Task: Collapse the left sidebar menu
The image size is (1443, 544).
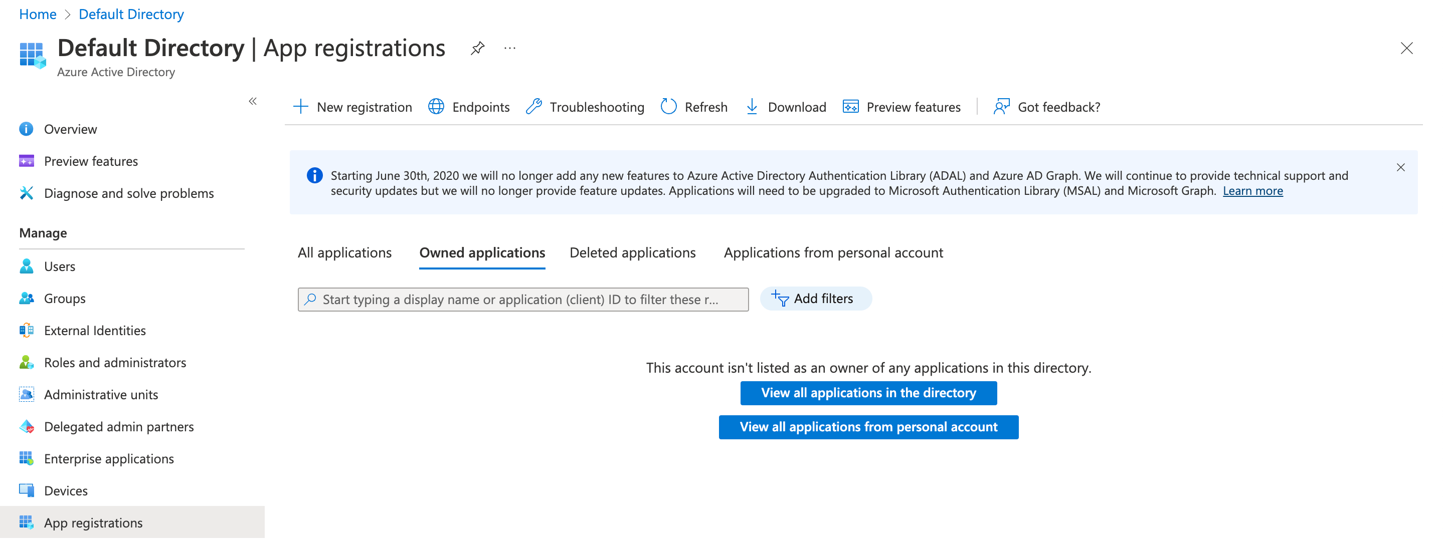Action: pos(253,101)
